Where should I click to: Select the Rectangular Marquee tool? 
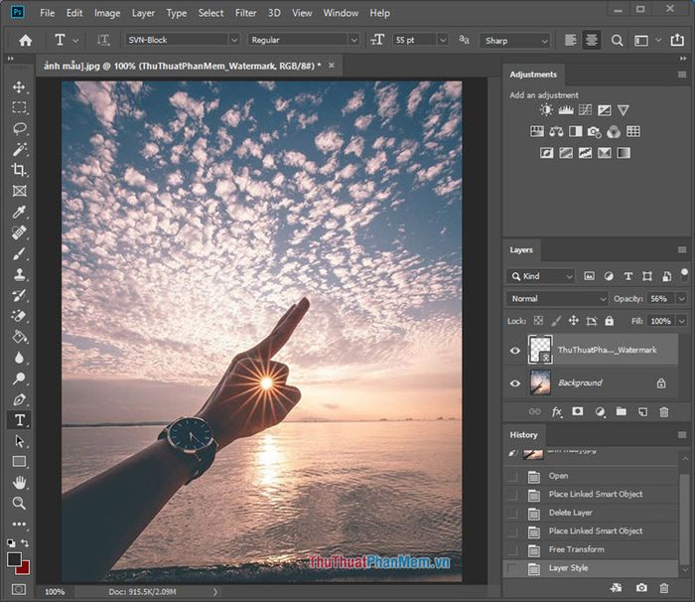(19, 108)
